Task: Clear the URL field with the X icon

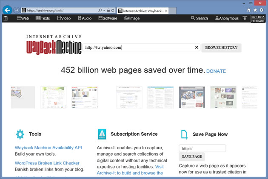Action: (x=197, y=47)
